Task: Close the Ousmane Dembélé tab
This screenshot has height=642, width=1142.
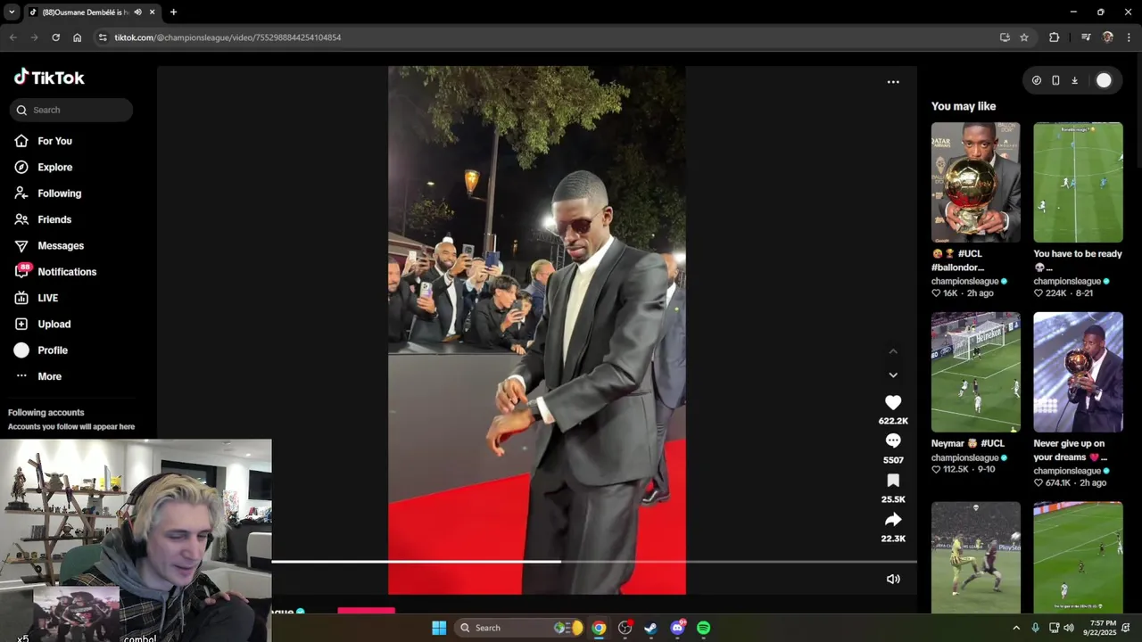Action: 152,12
